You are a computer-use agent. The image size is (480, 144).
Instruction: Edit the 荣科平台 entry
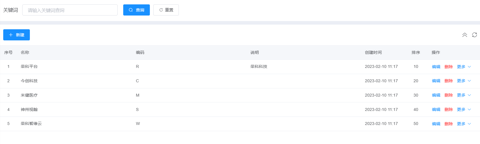pos(436,67)
